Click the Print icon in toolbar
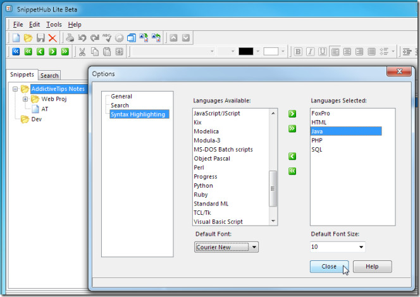The image size is (420, 297). pyautogui.click(x=70, y=38)
